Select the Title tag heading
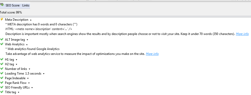The width and height of the screenshot is (251, 95). [x=11, y=92]
